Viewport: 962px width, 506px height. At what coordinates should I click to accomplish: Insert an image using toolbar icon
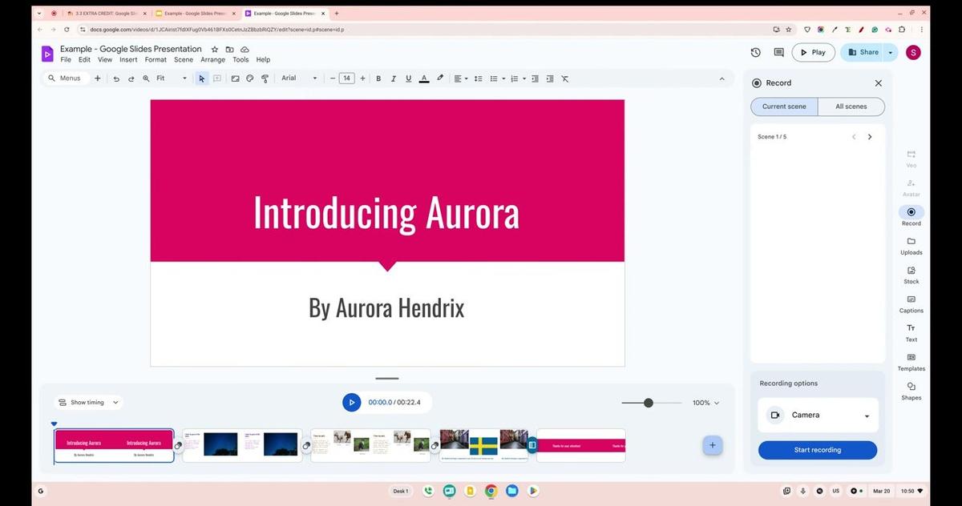234,78
